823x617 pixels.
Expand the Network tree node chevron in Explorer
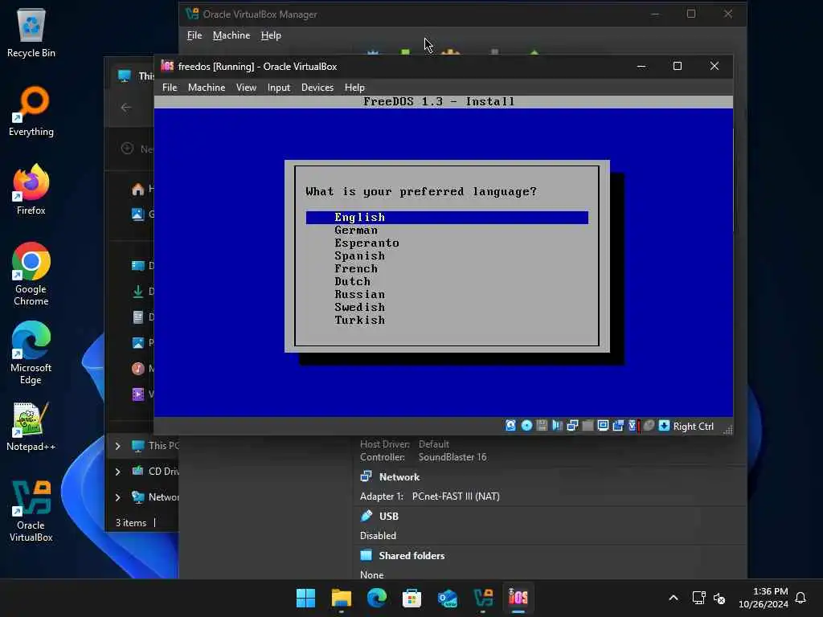118,497
